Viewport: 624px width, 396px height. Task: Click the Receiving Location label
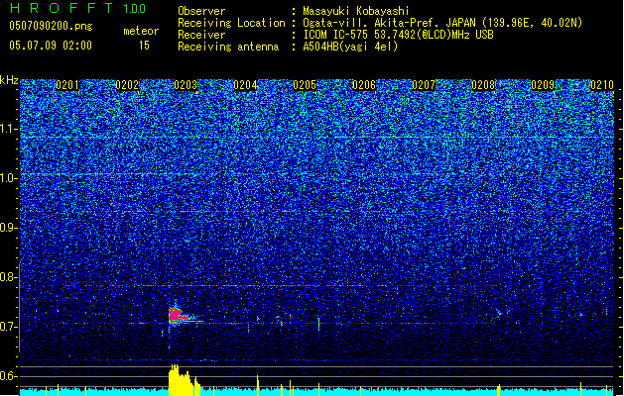pyautogui.click(x=231, y=23)
